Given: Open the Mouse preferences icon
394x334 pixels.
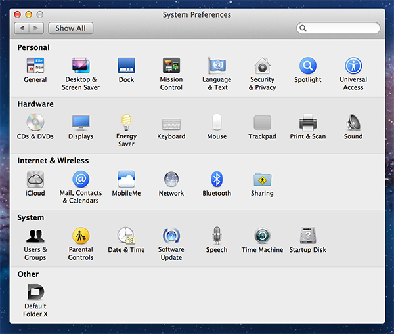Looking at the screenshot, I should coord(217,122).
